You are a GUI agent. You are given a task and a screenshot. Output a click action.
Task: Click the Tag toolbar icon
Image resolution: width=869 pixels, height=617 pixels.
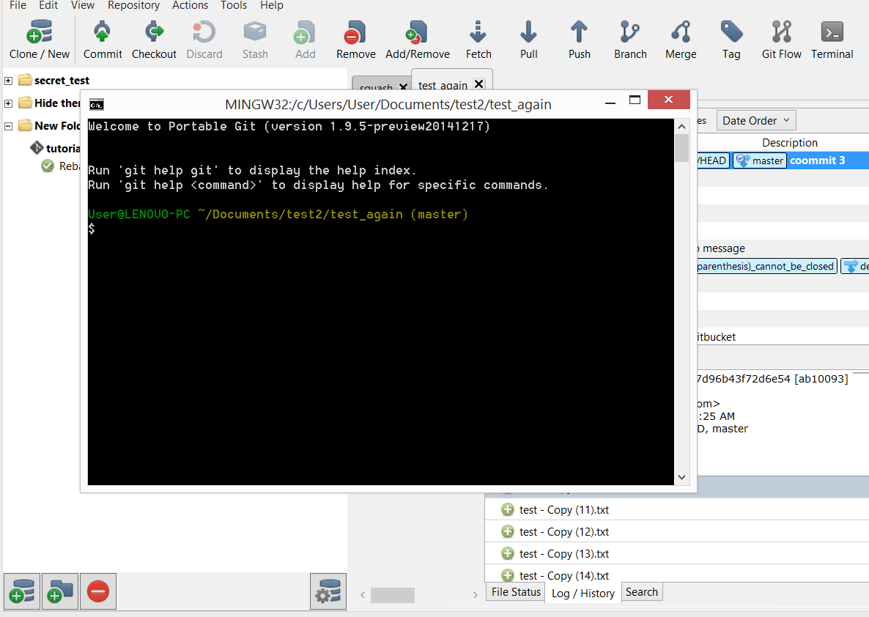point(731,32)
